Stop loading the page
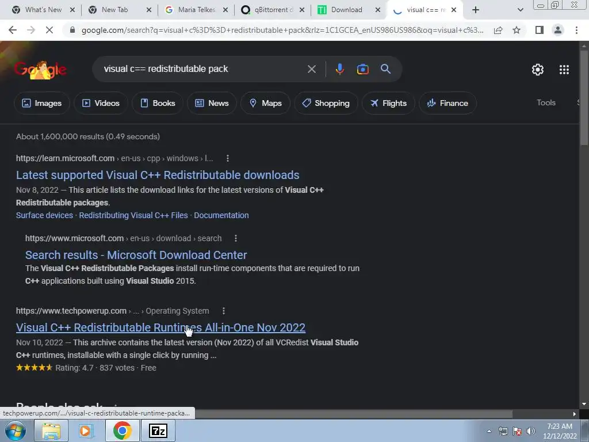Viewport: 589px width, 442px height. click(x=49, y=30)
